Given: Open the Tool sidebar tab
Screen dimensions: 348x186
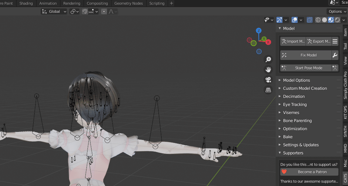Looking at the screenshot, I should tap(345, 46).
